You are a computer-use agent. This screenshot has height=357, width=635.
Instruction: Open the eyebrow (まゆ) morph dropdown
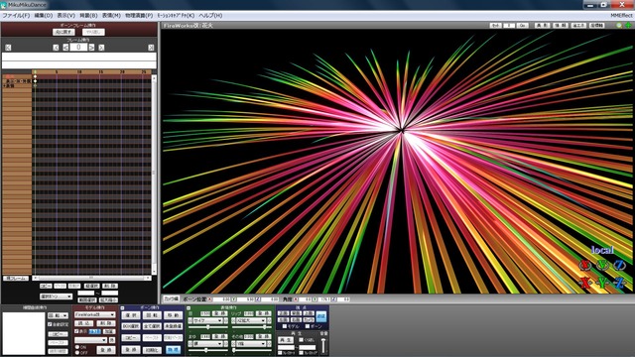pyautogui.click(x=207, y=344)
